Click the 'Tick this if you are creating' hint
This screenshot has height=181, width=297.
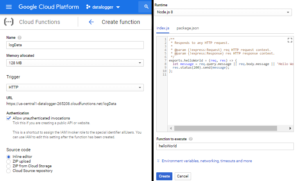51,123
